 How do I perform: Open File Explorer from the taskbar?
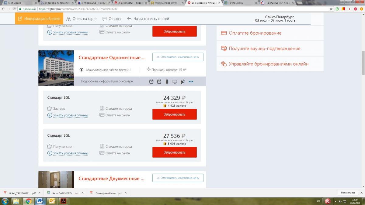click(x=17, y=201)
